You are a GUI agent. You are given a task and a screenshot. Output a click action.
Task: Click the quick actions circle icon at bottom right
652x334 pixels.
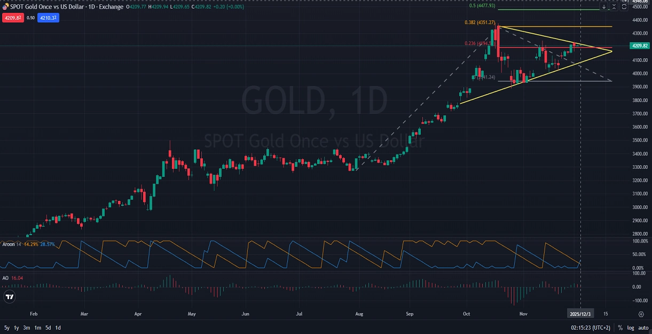640,315
